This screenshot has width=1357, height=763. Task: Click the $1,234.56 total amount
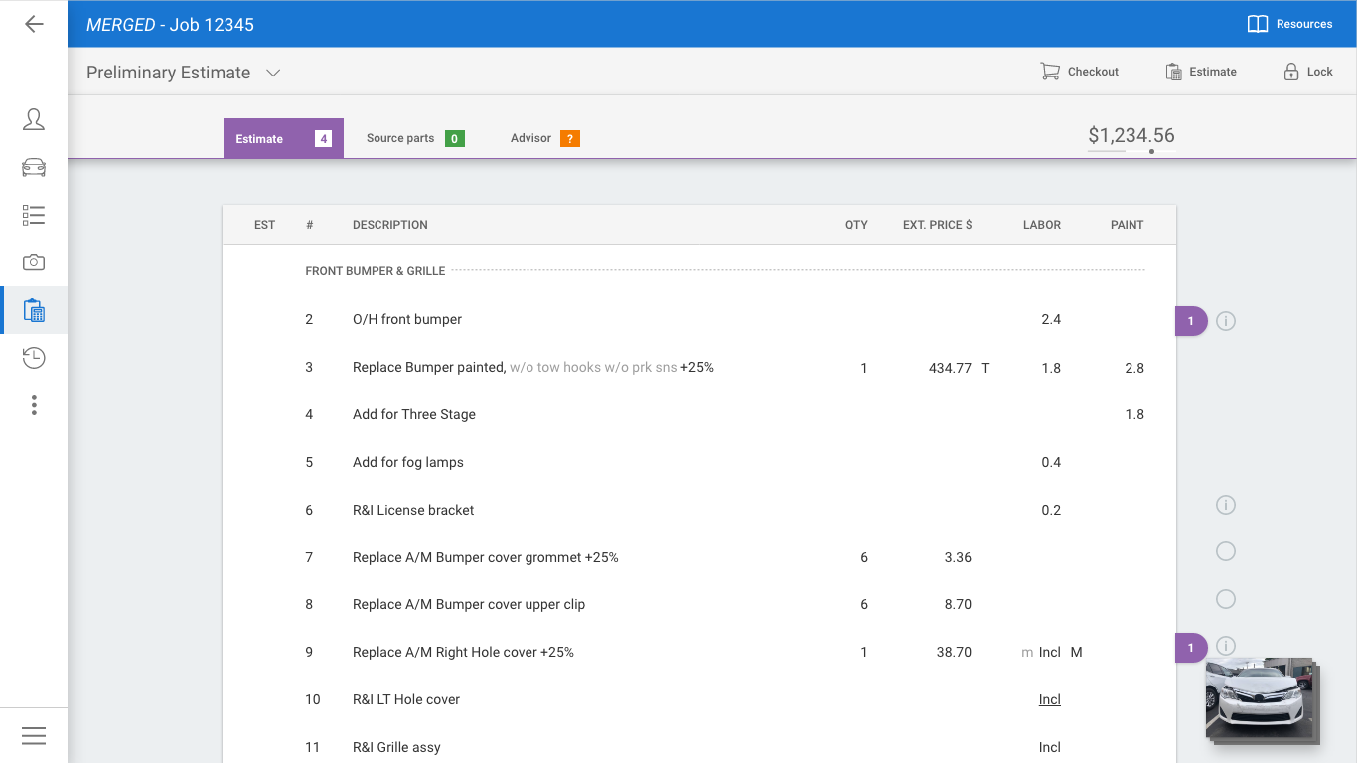tap(1131, 136)
